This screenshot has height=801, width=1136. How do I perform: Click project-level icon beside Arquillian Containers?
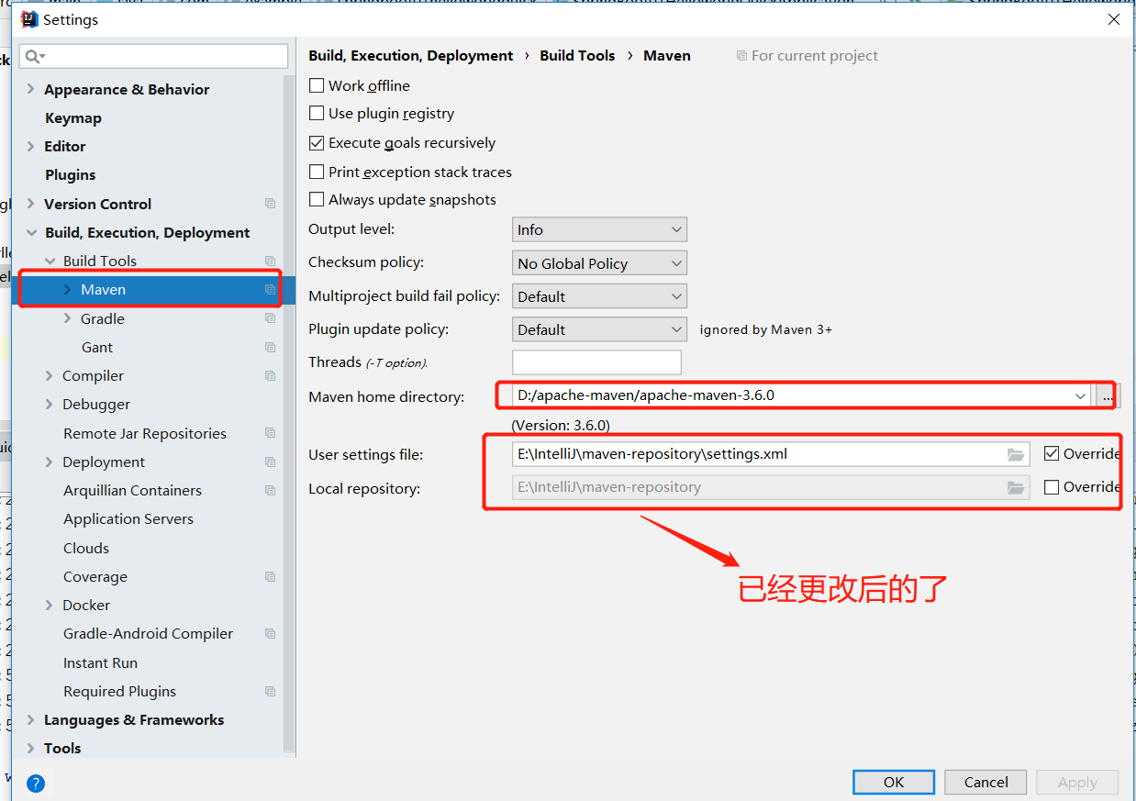pos(270,490)
